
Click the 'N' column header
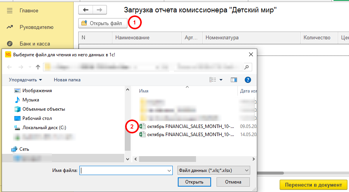click(95, 38)
